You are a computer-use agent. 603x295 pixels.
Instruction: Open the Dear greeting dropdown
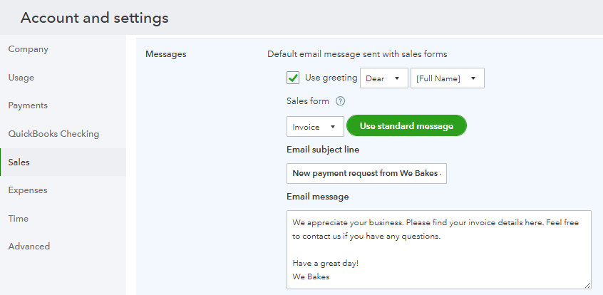point(384,78)
